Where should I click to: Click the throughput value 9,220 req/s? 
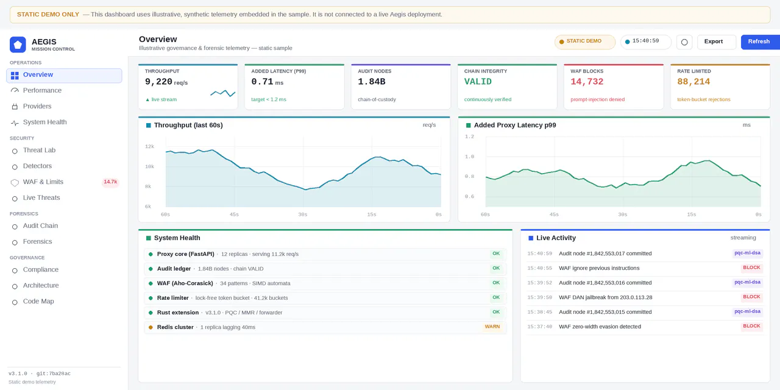pyautogui.click(x=166, y=82)
